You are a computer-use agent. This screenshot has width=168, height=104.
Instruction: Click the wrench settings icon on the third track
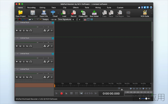[48, 62]
